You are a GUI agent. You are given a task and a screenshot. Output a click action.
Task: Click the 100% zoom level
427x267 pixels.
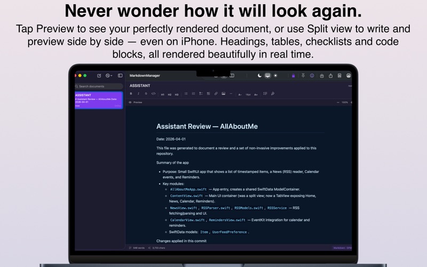click(x=345, y=103)
